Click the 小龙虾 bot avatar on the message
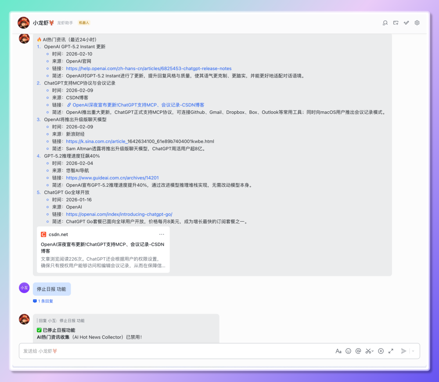This screenshot has height=382, width=439. click(x=24, y=39)
